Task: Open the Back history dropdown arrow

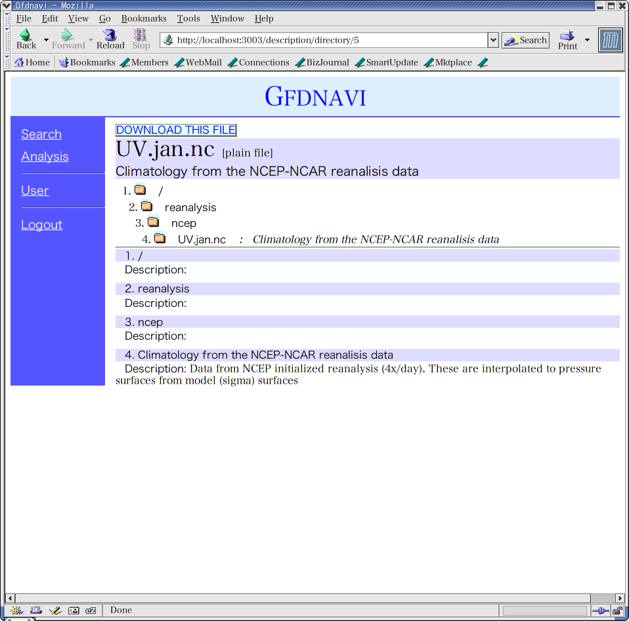Action: pyautogui.click(x=46, y=39)
